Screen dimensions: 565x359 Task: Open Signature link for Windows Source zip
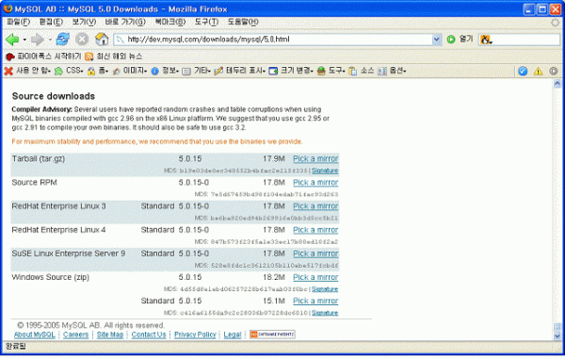[x=325, y=289]
